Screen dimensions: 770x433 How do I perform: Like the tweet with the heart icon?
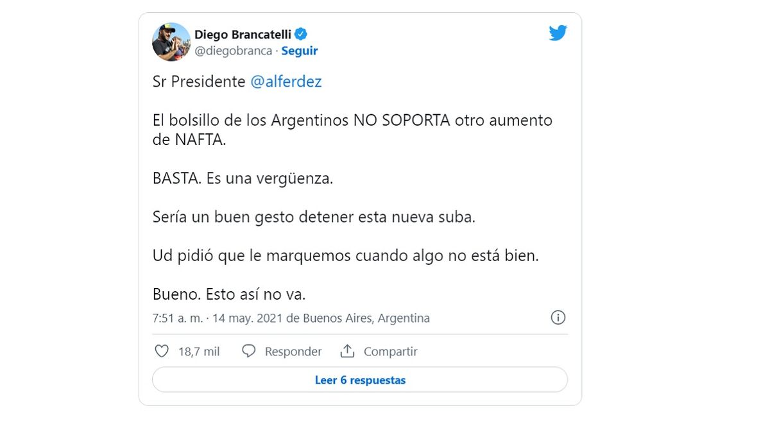[162, 352]
